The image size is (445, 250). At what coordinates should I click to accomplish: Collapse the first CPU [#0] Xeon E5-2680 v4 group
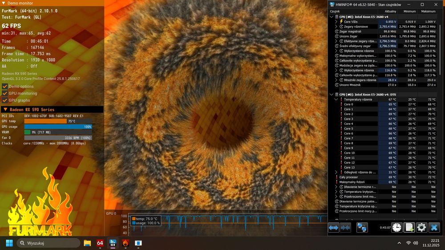(x=332, y=17)
